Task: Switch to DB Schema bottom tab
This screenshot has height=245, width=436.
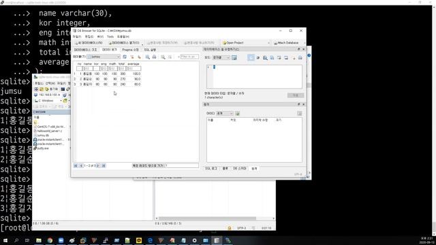Action: tap(239, 169)
